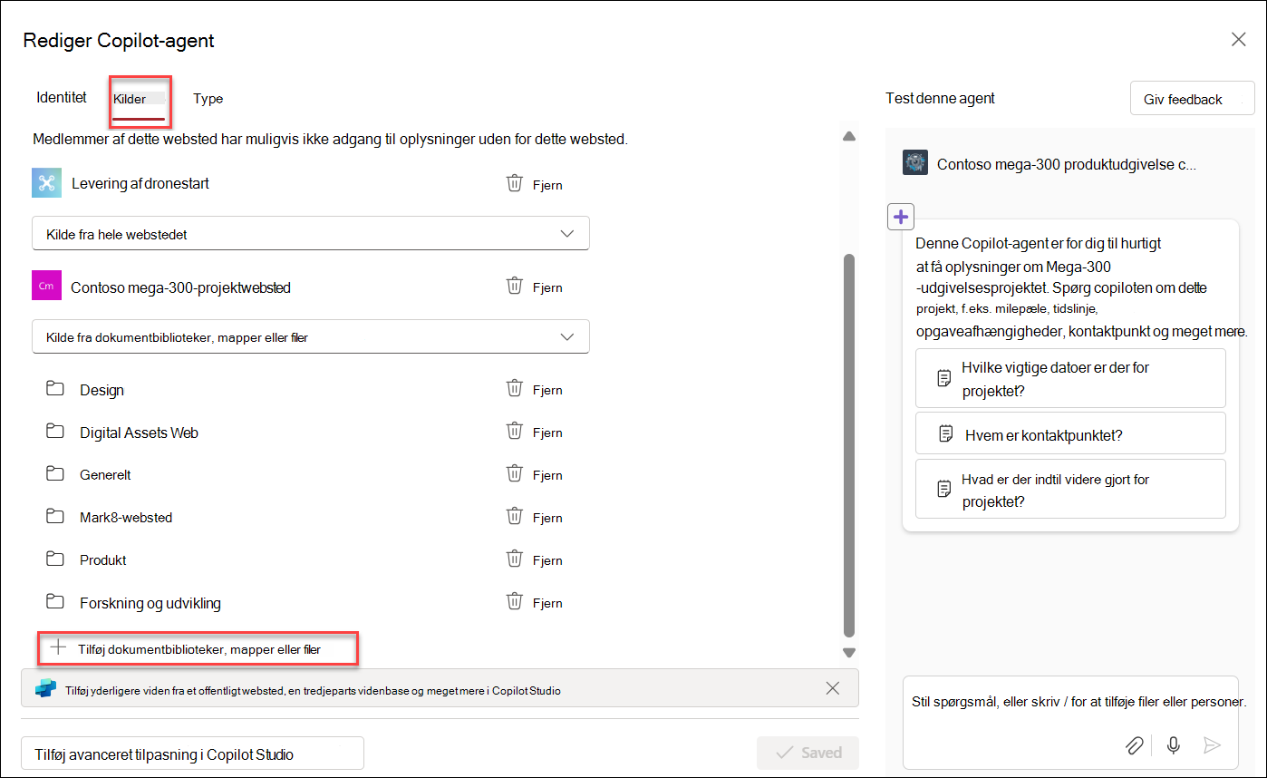The height and width of the screenshot is (778, 1267).
Task: Click the sources list scrollbar thumb
Action: coord(849,444)
